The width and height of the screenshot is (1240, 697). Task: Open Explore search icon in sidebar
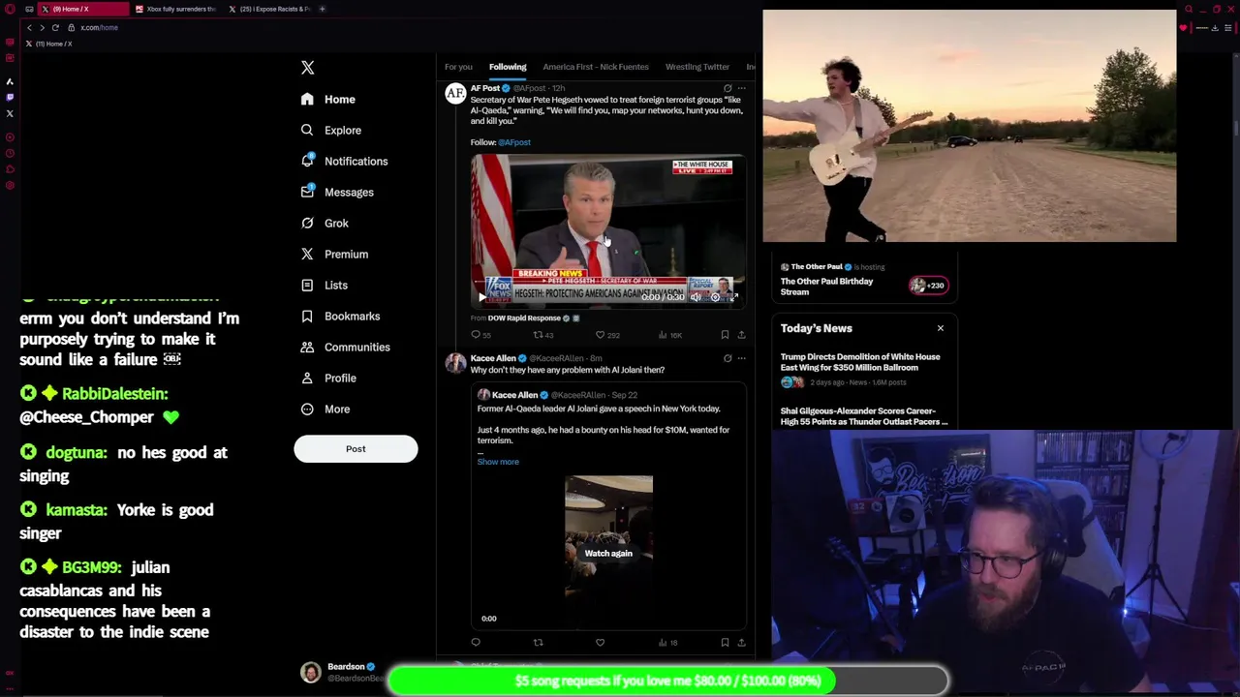(x=307, y=130)
